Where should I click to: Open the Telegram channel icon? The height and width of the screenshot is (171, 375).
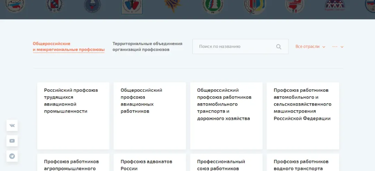(x=12, y=156)
